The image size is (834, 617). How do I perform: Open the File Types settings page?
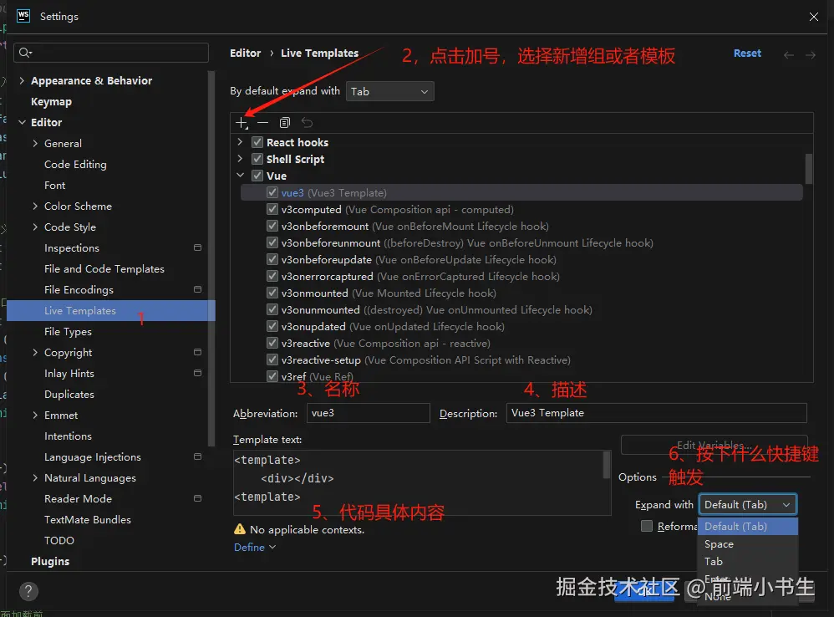68,331
